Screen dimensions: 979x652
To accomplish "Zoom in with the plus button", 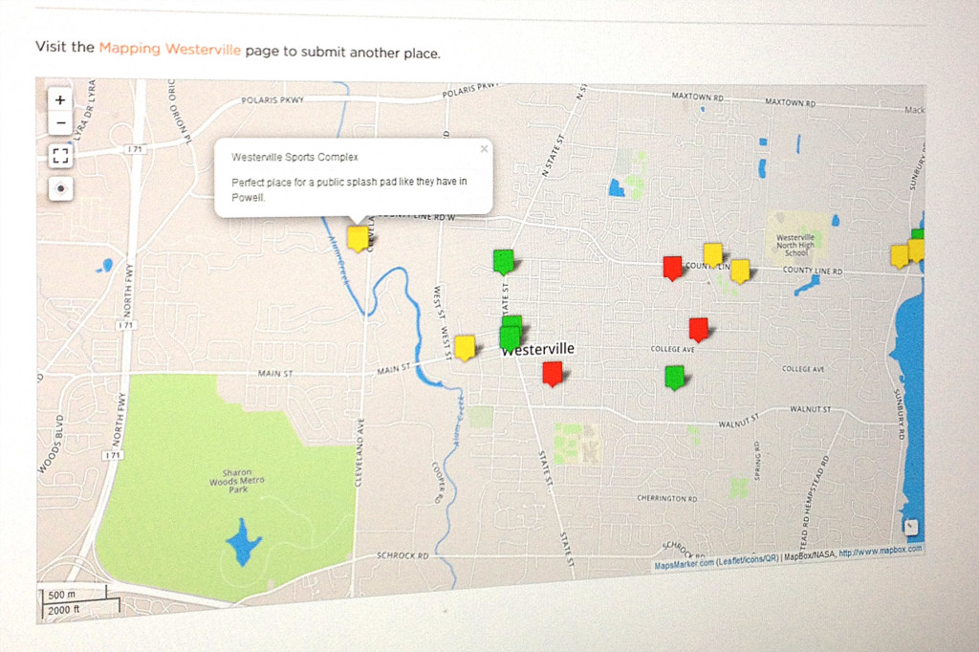I will click(60, 99).
